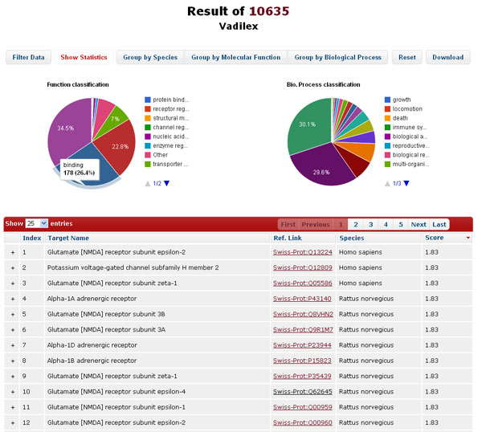The image size is (482, 432).
Task: Open Swiss-Prot:P35439 link
Action: (302, 376)
